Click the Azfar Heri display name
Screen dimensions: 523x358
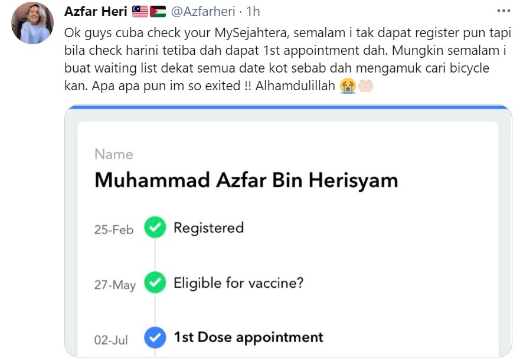click(x=96, y=12)
